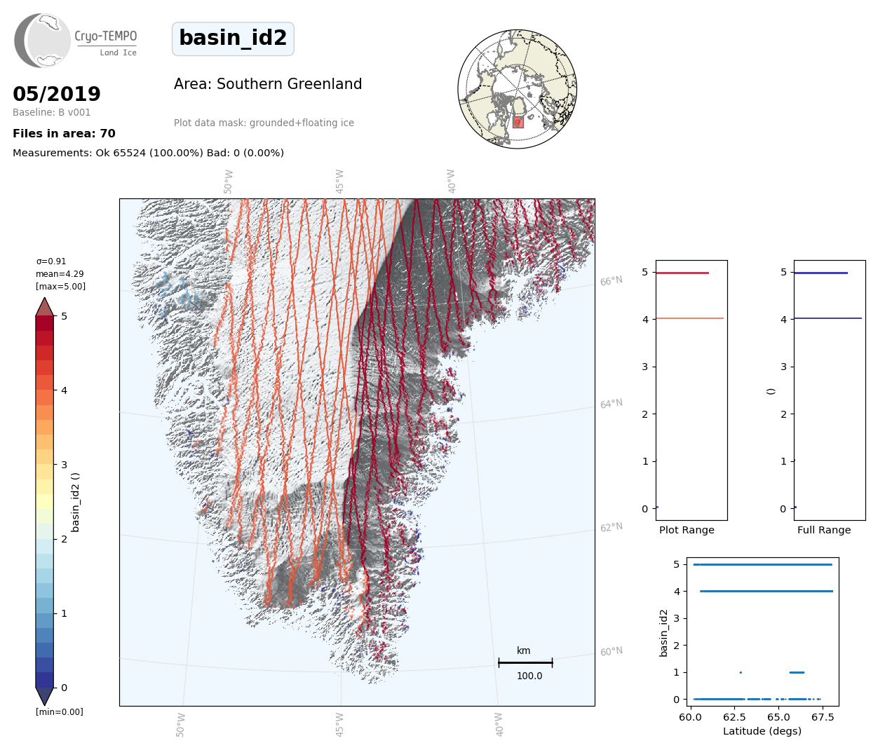Screen dimensions: 892x743
Task: Click the dark red band at colorbar value 5
Action: 45,323
